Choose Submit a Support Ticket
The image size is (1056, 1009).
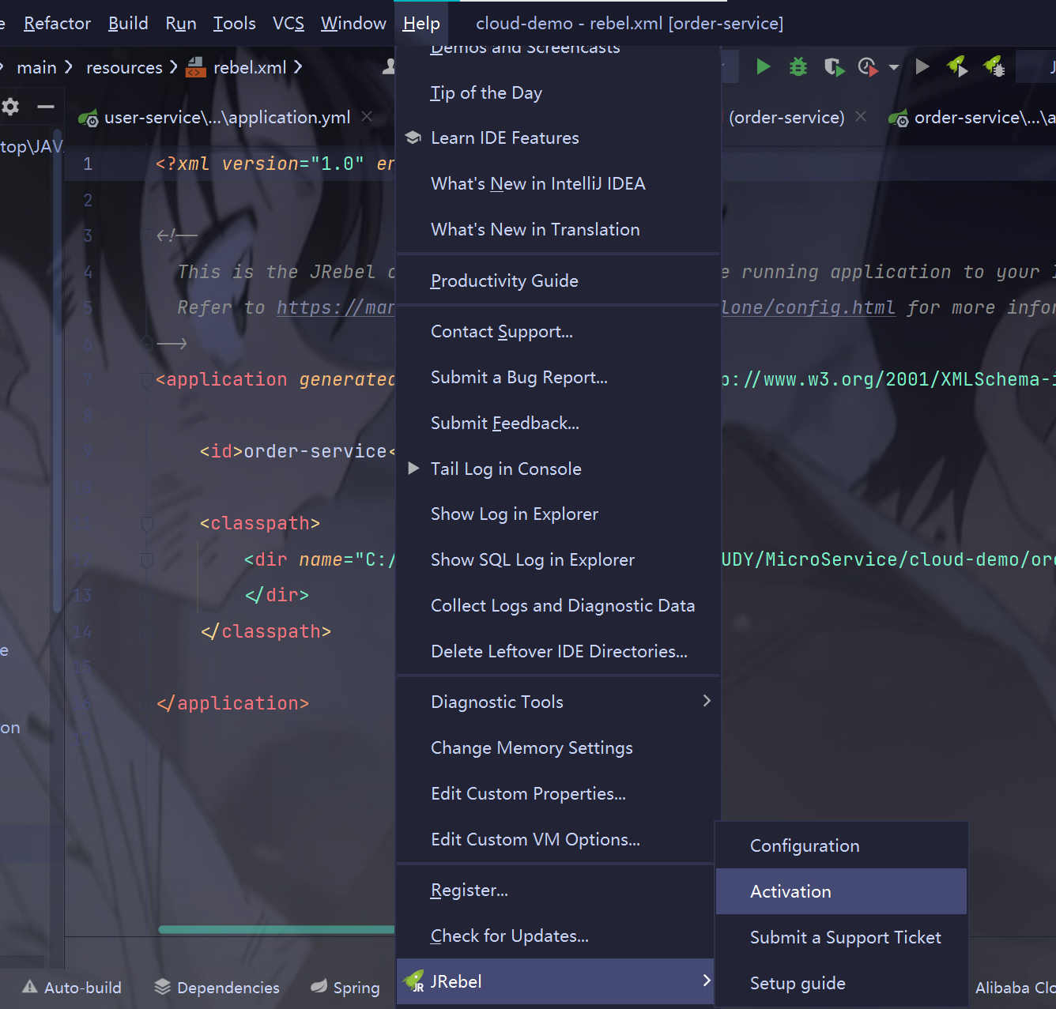click(841, 937)
